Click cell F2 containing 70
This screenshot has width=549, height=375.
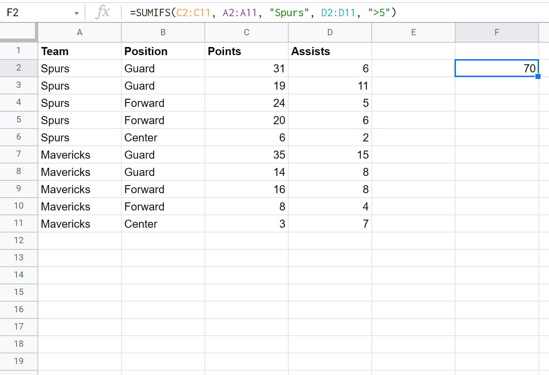[497, 68]
